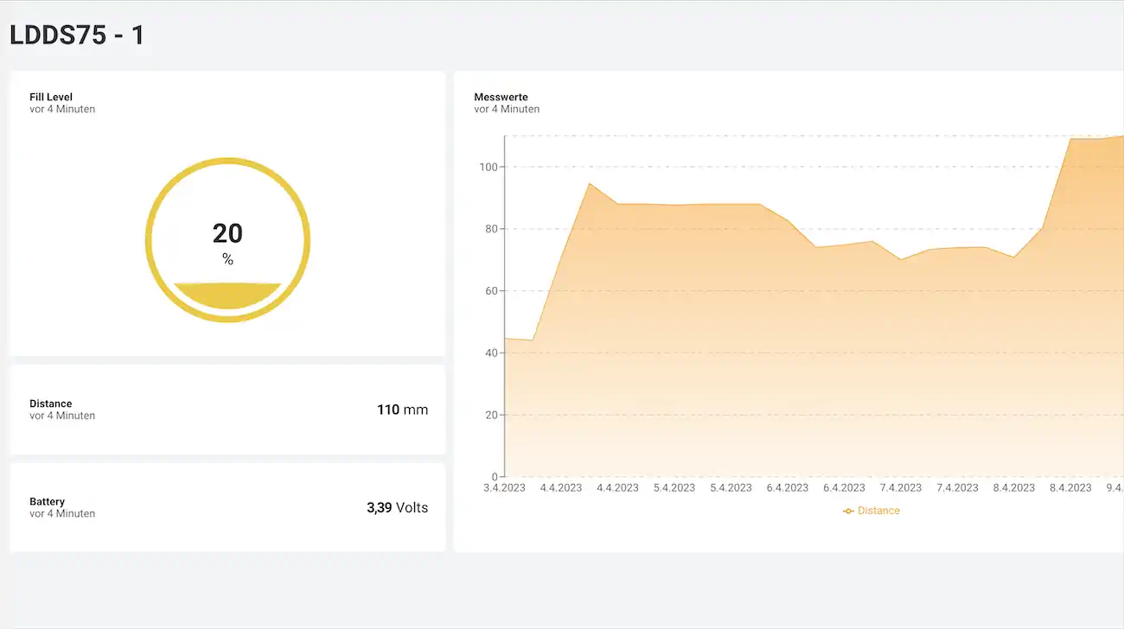
Task: Click the yellow liquid fill inside gauge
Action: tap(227, 295)
